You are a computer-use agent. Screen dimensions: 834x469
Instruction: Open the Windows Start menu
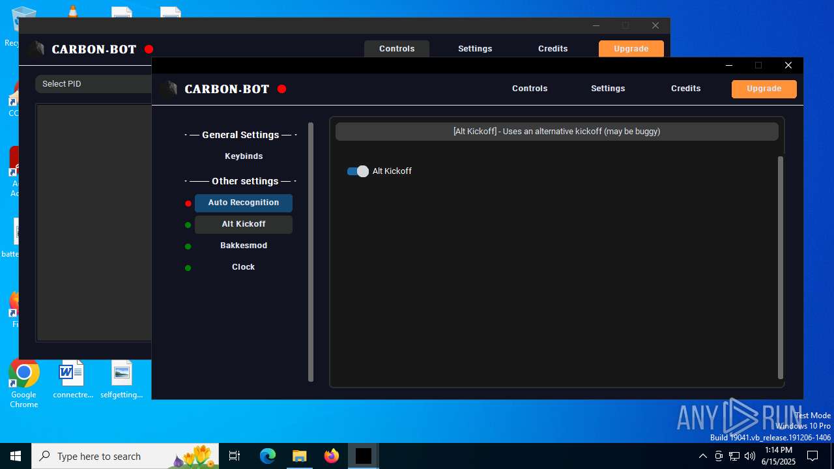tap(16, 456)
